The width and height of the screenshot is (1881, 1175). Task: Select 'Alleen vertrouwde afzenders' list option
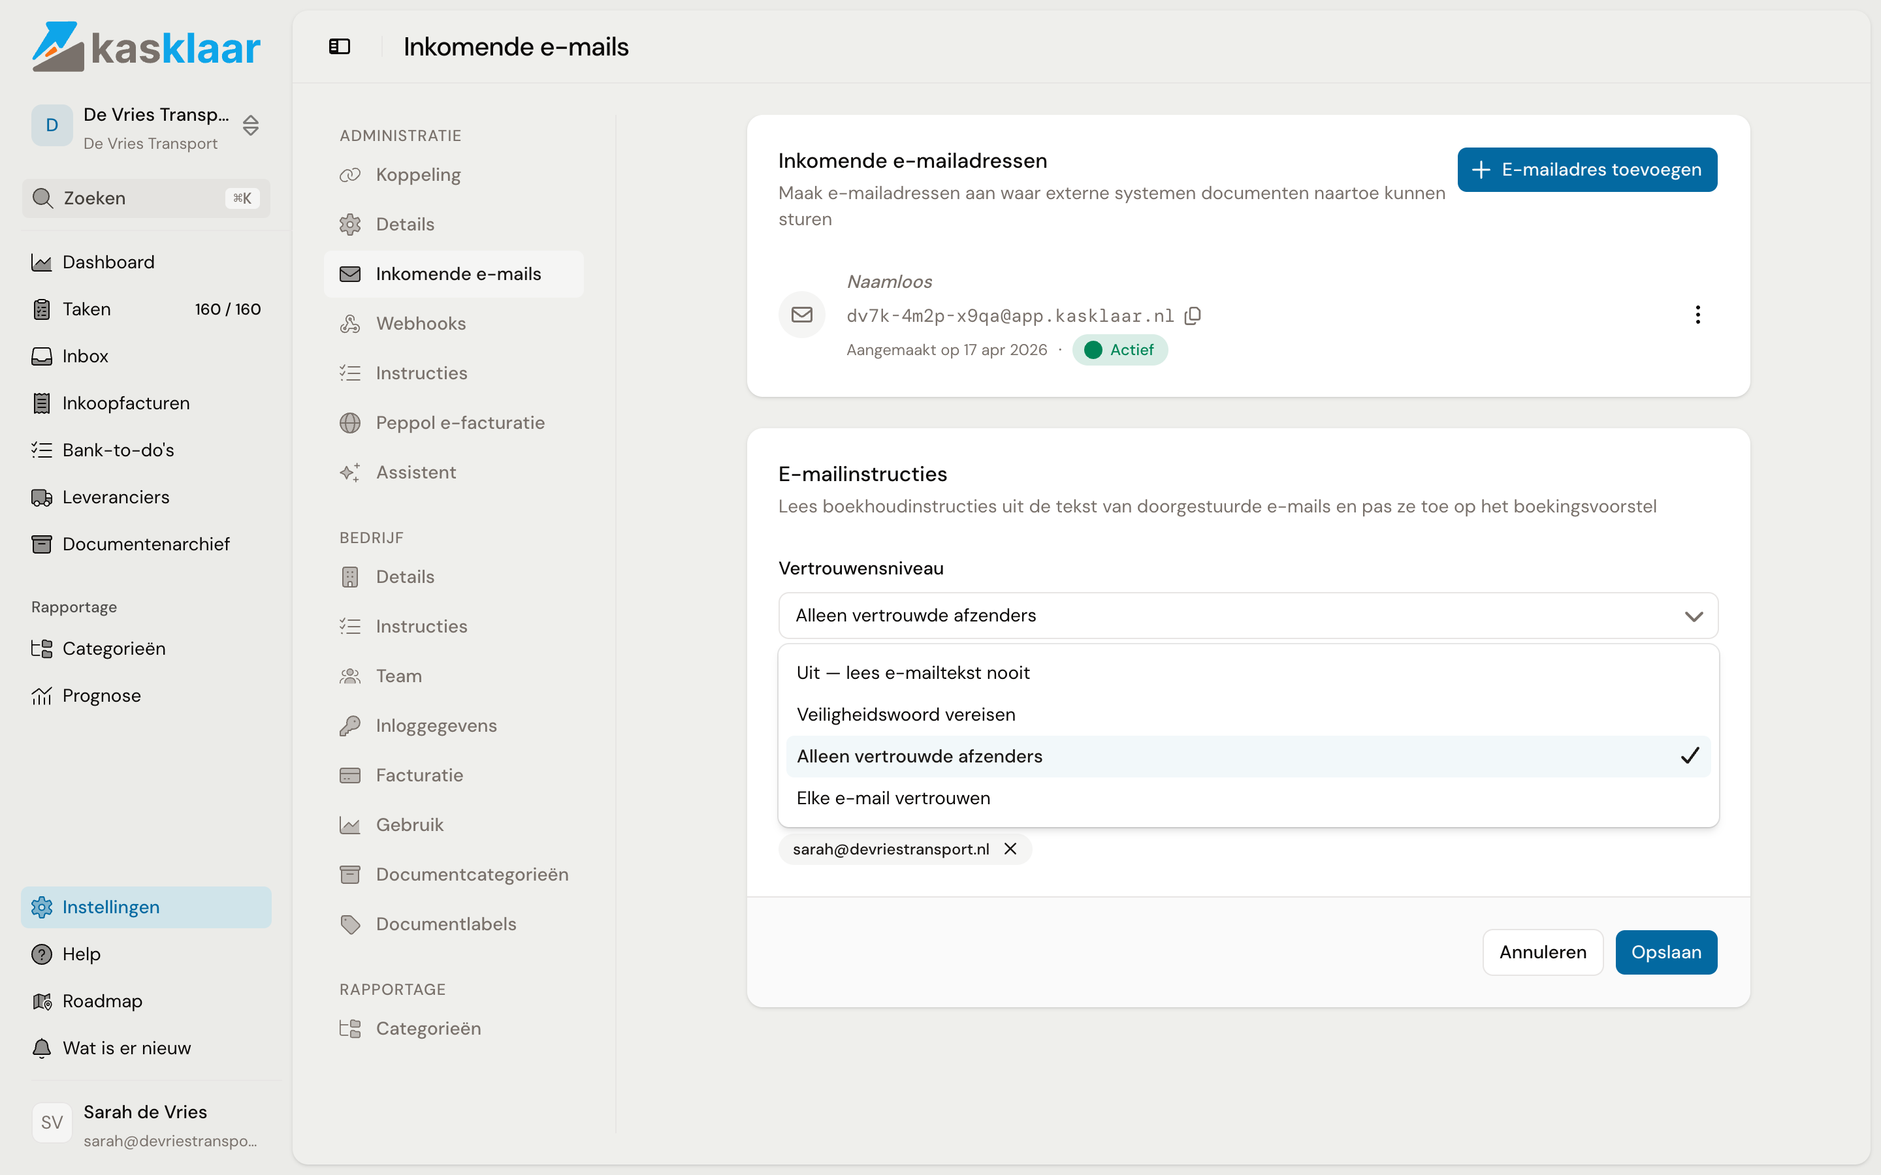[x=1248, y=756]
